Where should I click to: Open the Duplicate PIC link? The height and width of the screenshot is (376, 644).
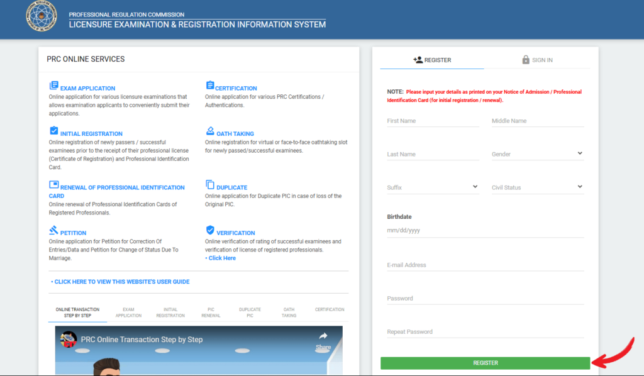[x=231, y=187]
